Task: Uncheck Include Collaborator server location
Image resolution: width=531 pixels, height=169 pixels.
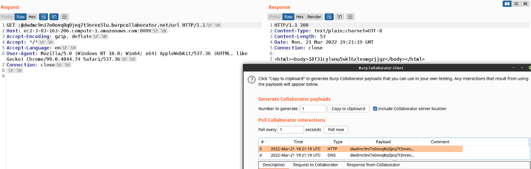Action: [375, 109]
